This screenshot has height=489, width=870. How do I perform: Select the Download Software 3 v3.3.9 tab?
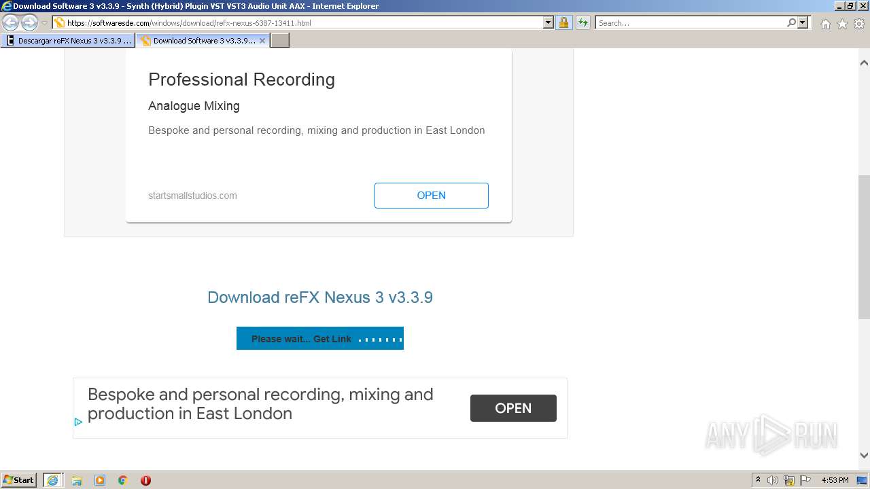[198, 41]
